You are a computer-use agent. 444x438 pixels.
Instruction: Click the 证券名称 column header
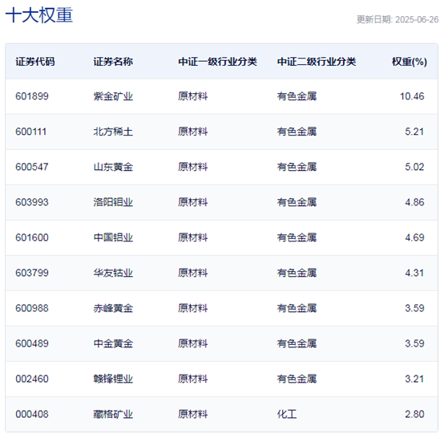(x=113, y=62)
